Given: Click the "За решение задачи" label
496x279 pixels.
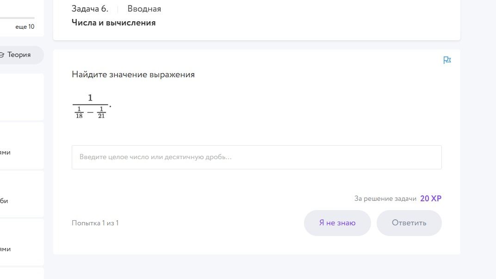Looking at the screenshot, I should pyautogui.click(x=385, y=198).
